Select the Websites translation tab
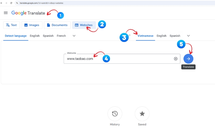Viewport: 215px width, 134px height. pyautogui.click(x=84, y=25)
